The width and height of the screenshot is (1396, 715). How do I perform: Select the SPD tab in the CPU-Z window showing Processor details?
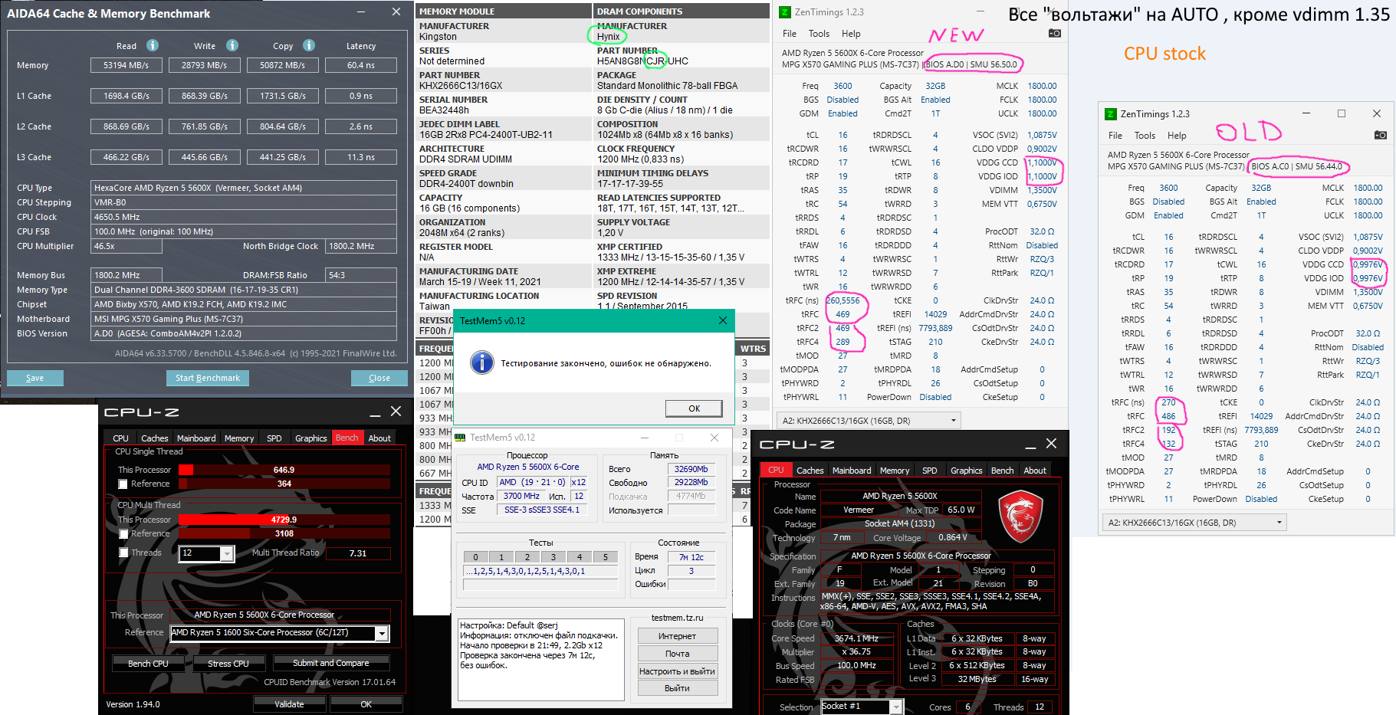(x=930, y=471)
